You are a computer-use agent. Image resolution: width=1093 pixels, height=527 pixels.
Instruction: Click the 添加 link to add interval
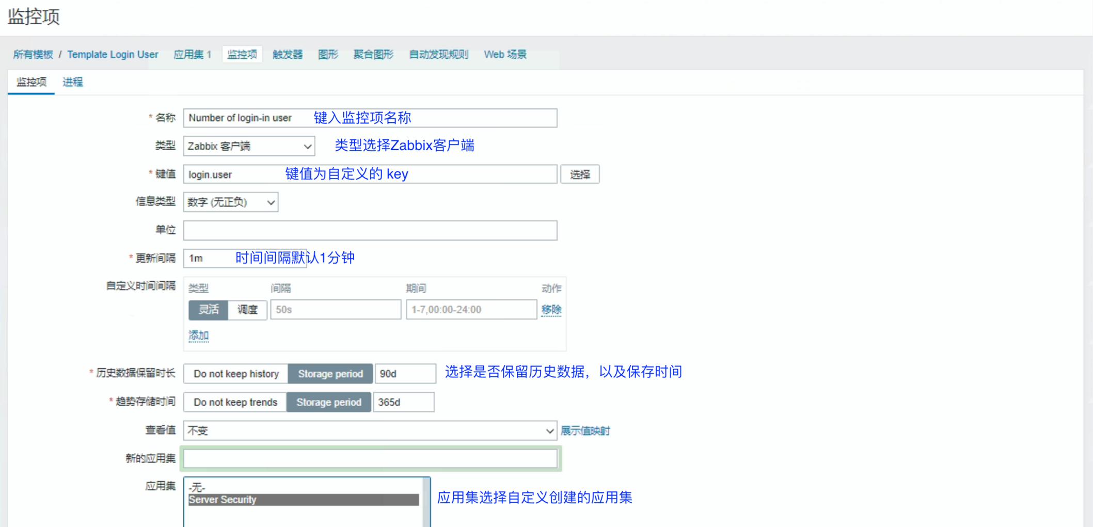click(199, 336)
